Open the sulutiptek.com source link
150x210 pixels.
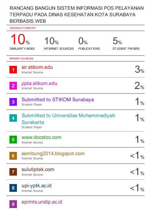pyautogui.click(x=38, y=169)
